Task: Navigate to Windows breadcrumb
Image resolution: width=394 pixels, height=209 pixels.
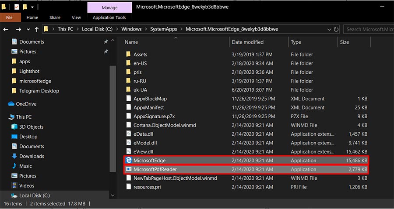Action: (x=131, y=29)
